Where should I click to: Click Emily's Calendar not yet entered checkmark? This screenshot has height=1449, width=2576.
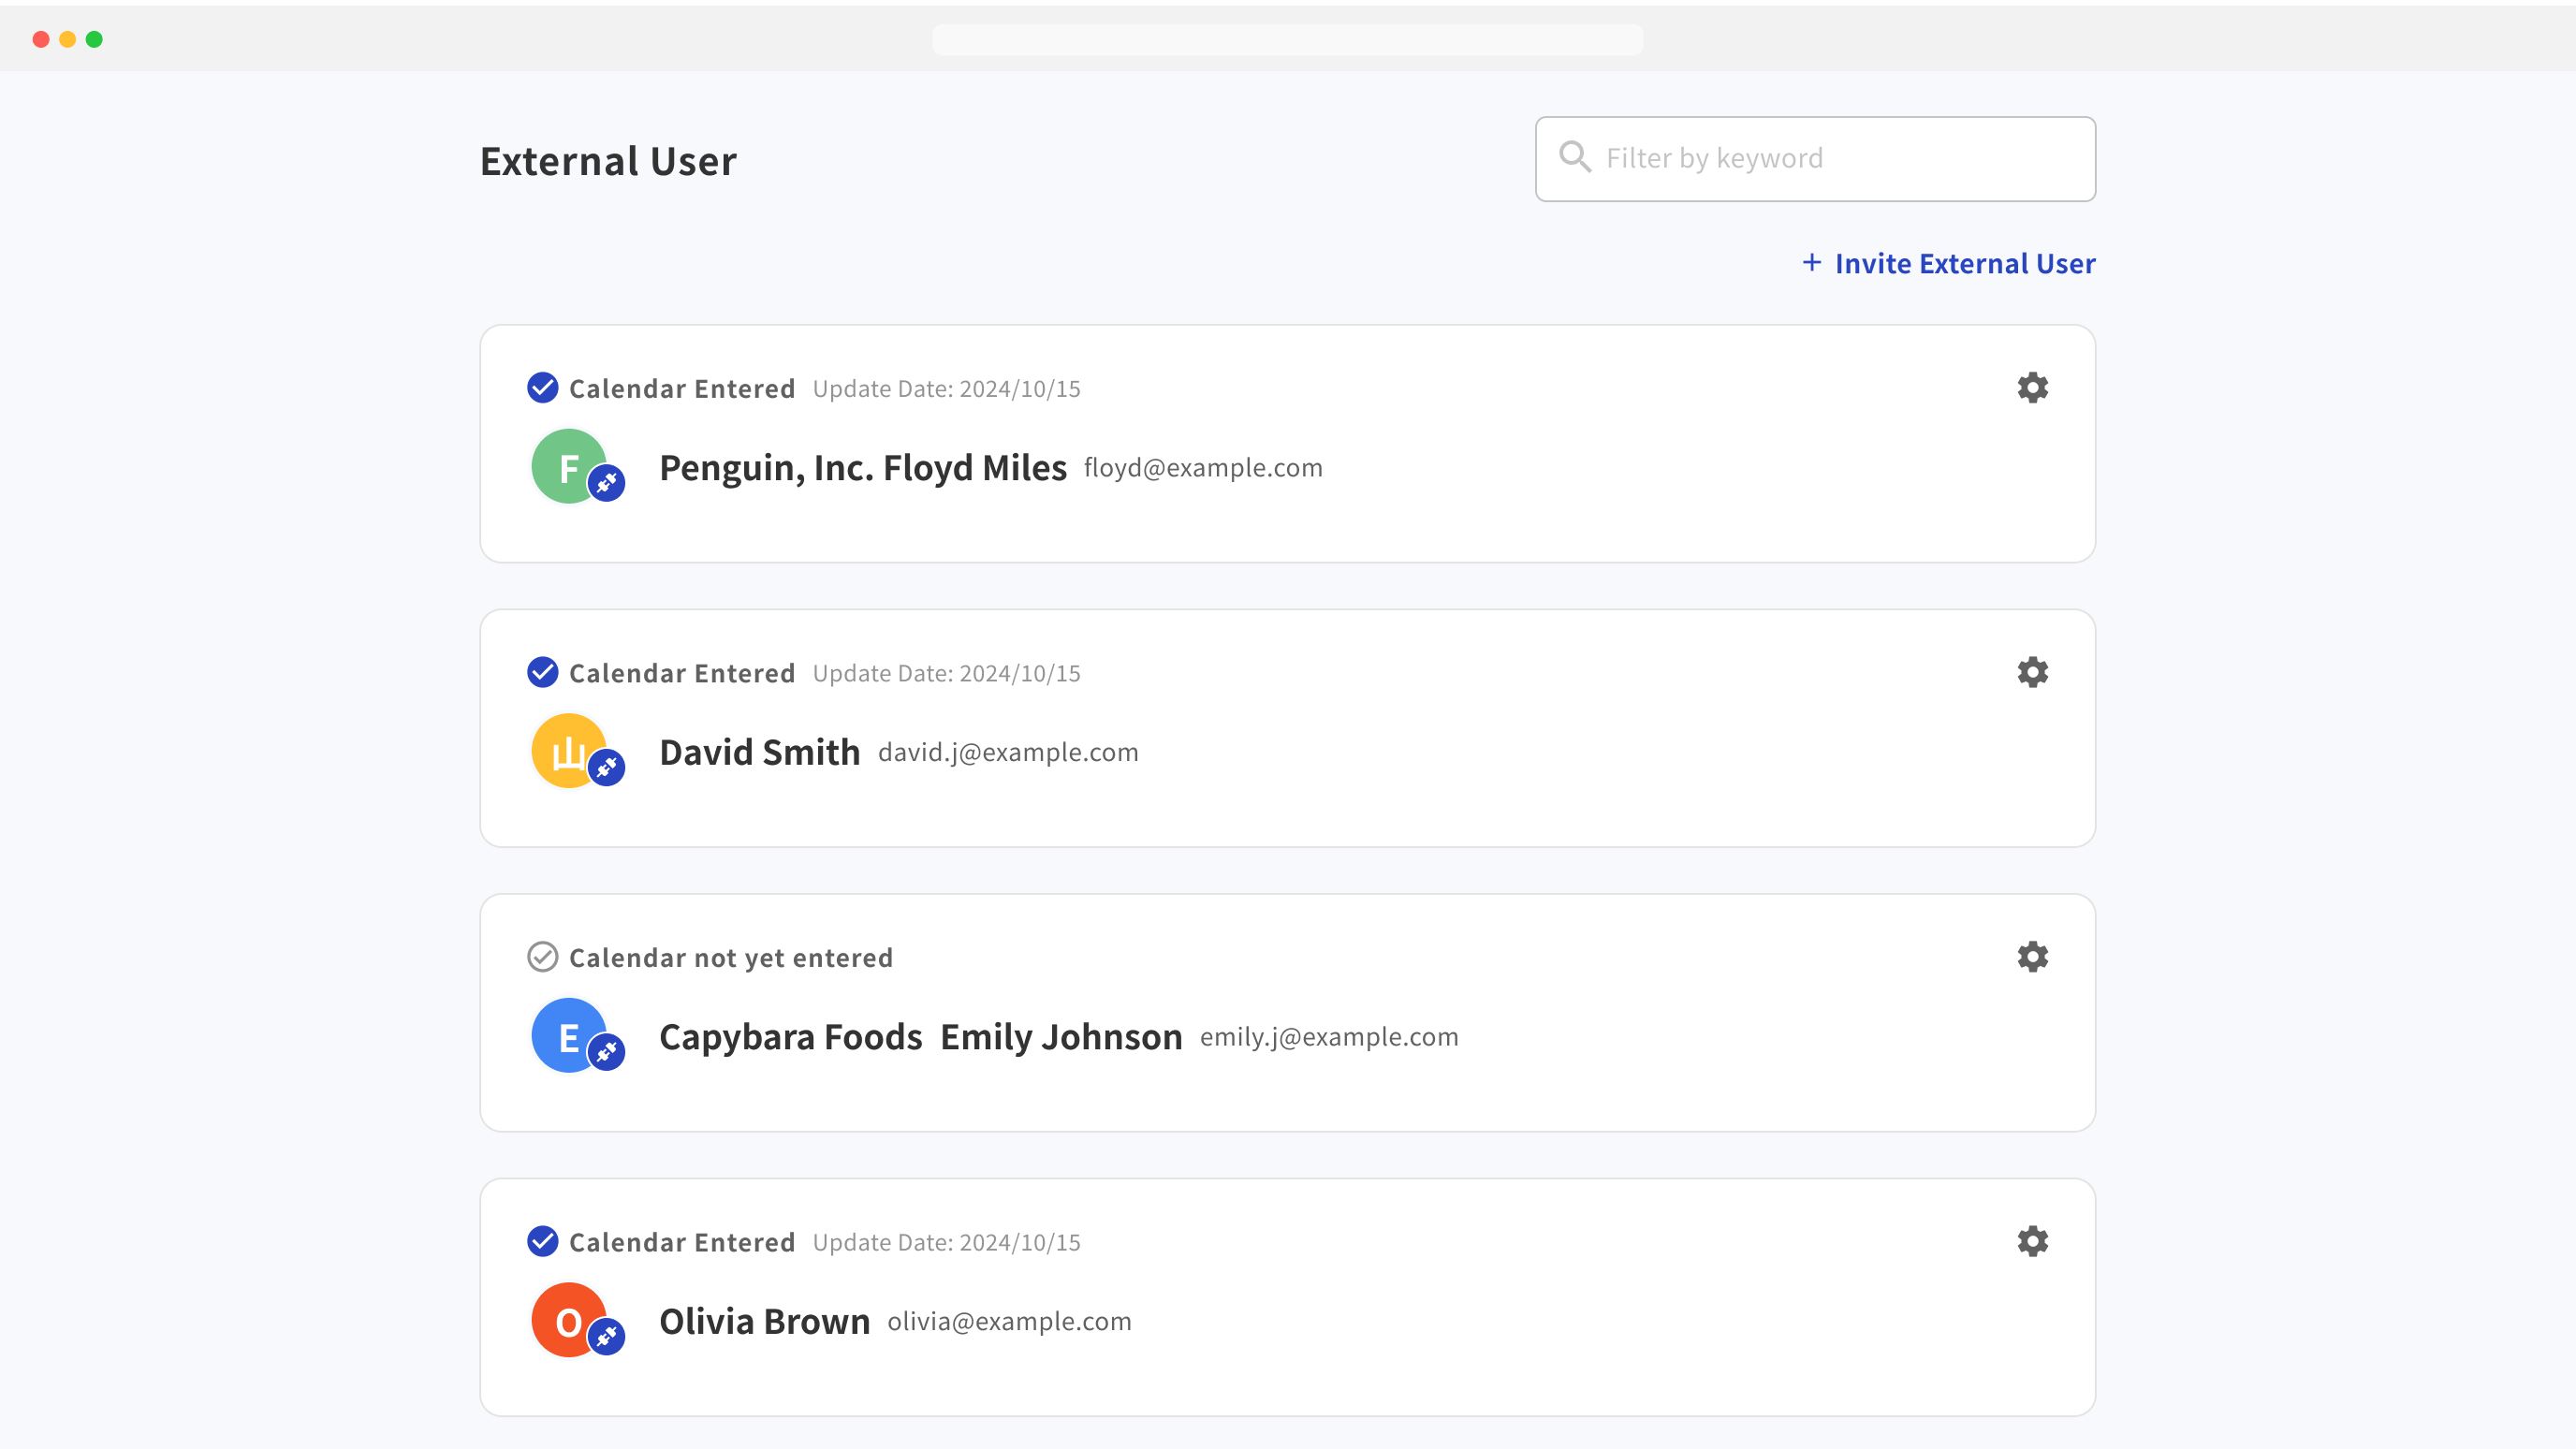coord(542,957)
